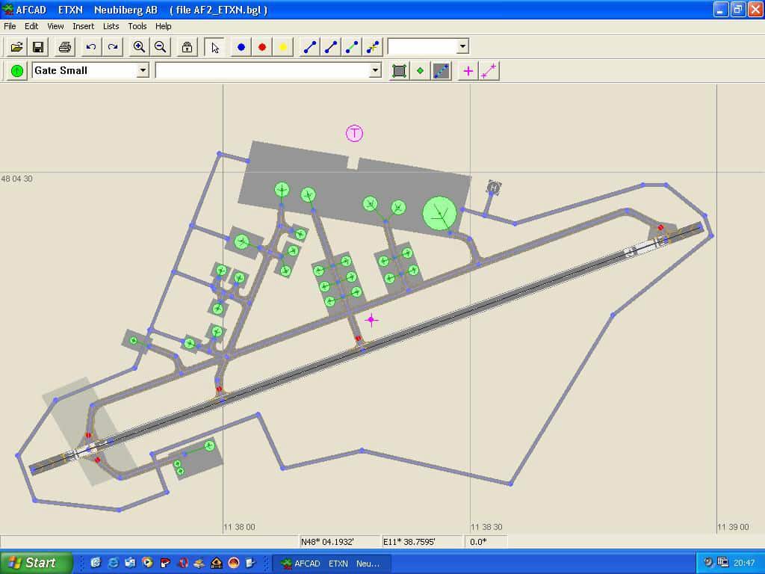The height and width of the screenshot is (574, 765).
Task: Click the magenta plus icon in toolbar
Action: (x=468, y=71)
